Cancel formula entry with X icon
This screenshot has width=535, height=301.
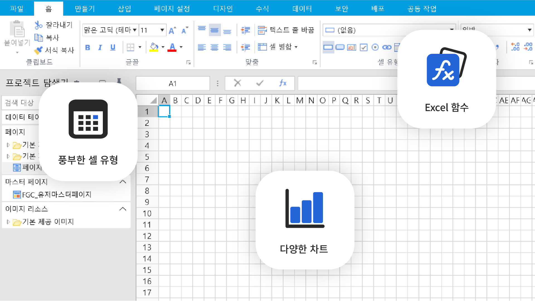tap(237, 83)
